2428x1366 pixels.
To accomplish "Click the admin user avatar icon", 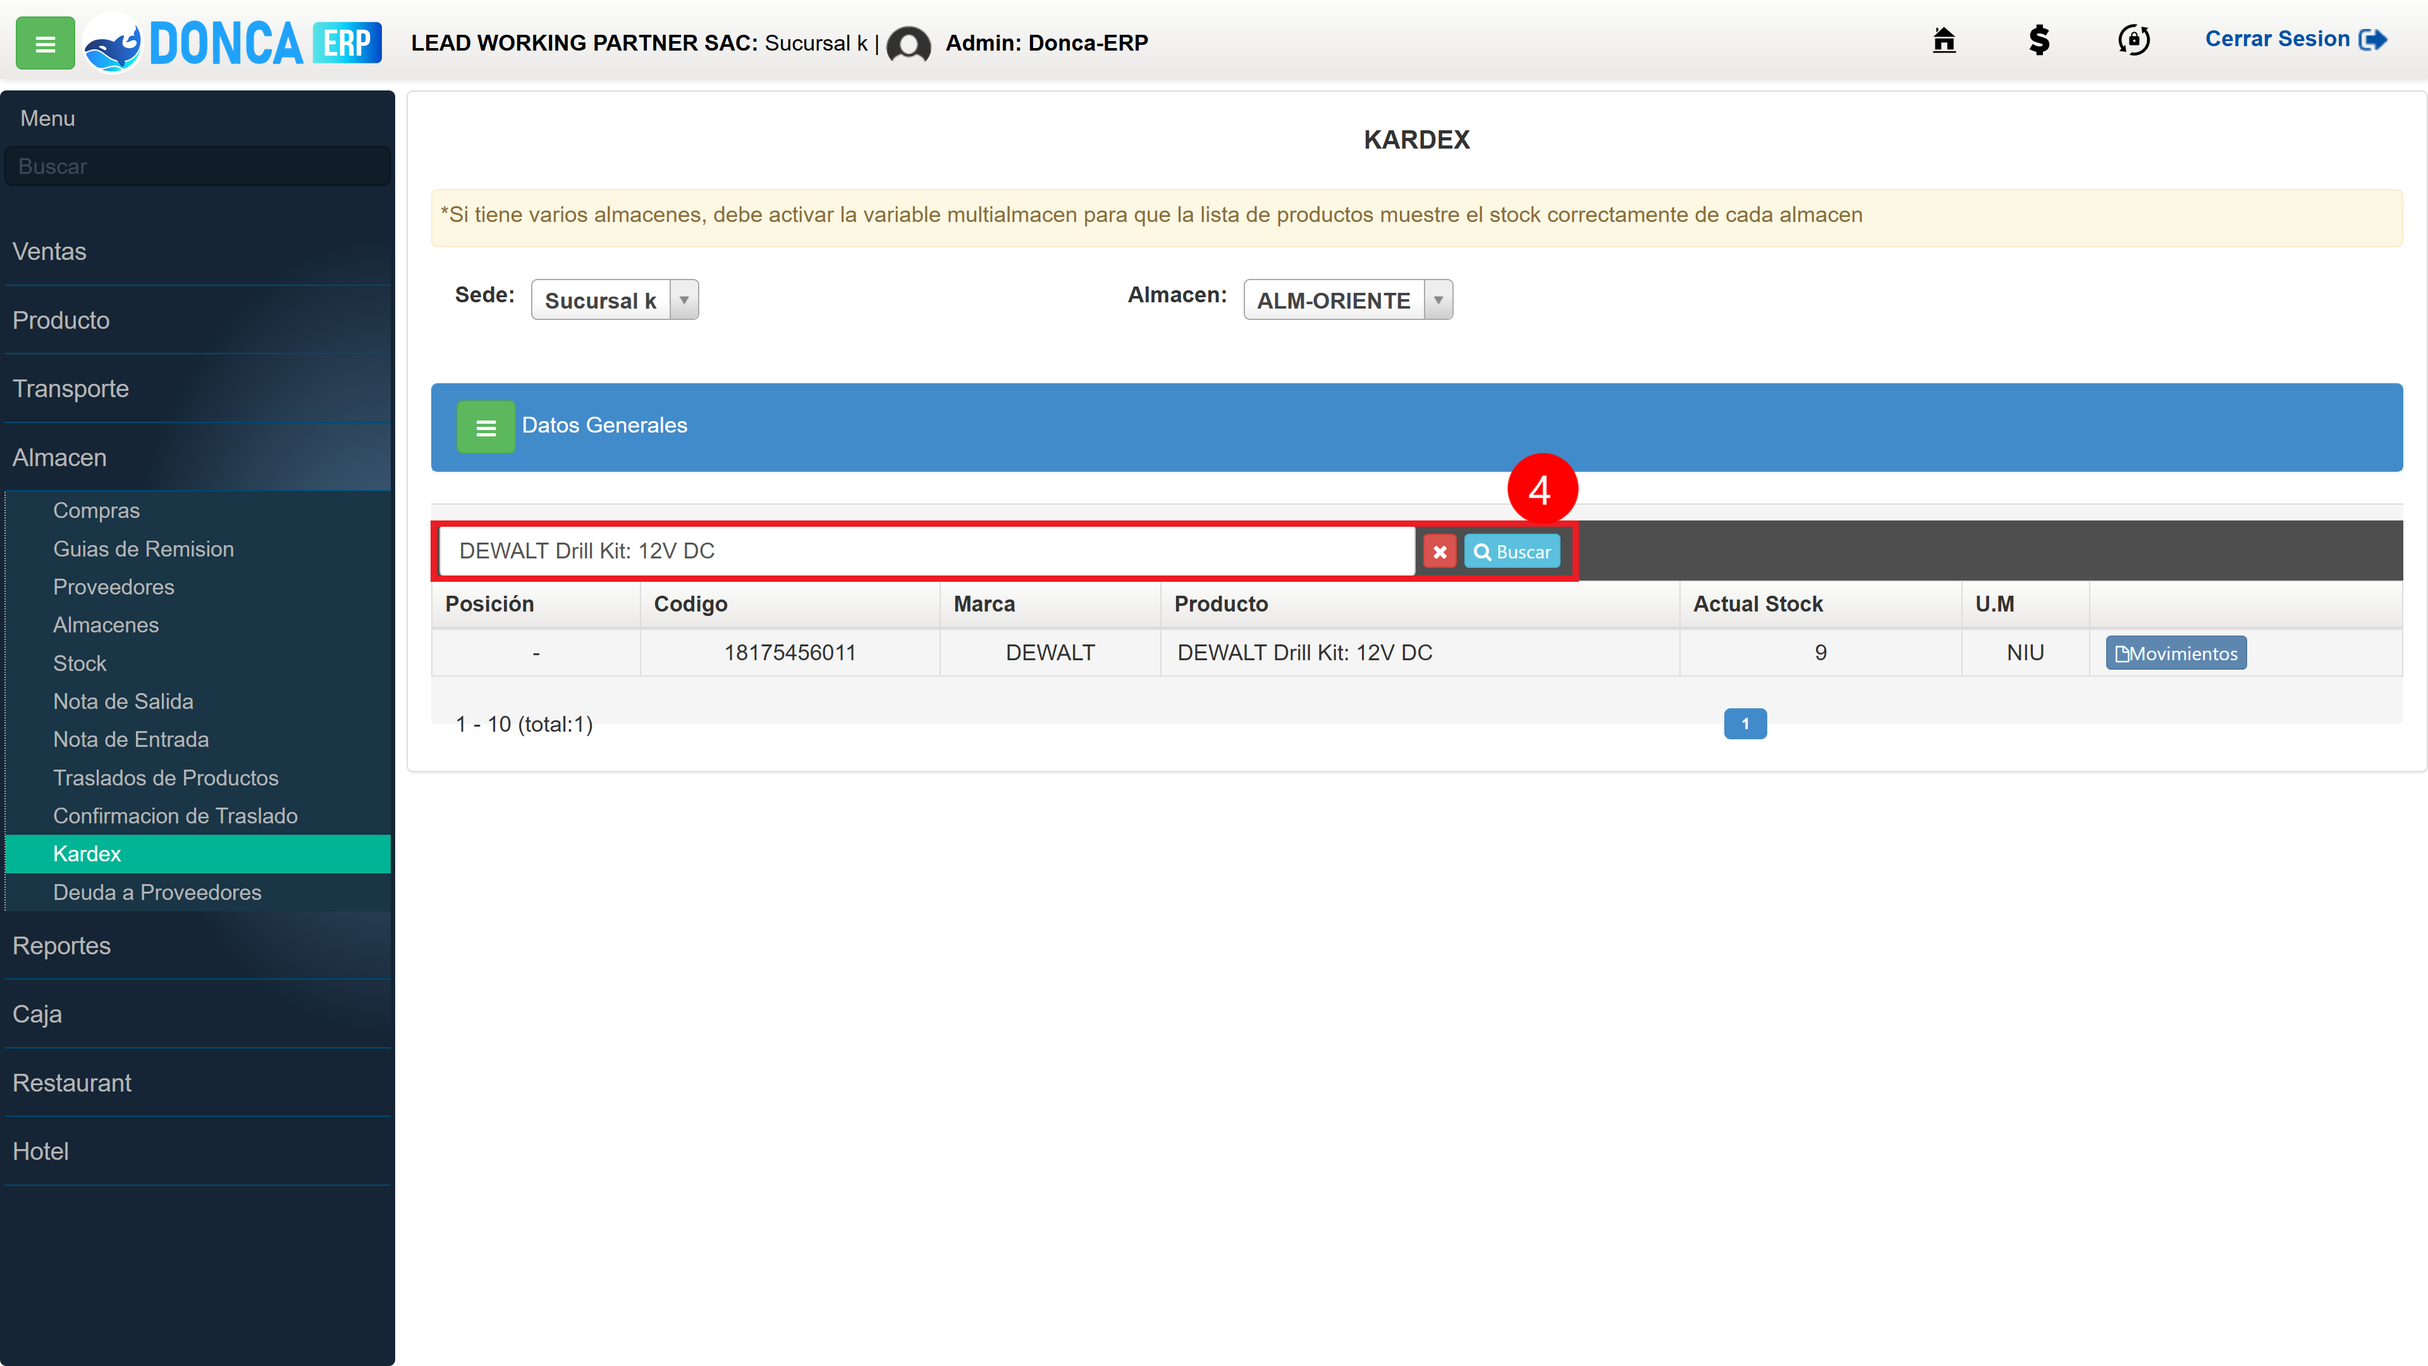I will point(909,44).
